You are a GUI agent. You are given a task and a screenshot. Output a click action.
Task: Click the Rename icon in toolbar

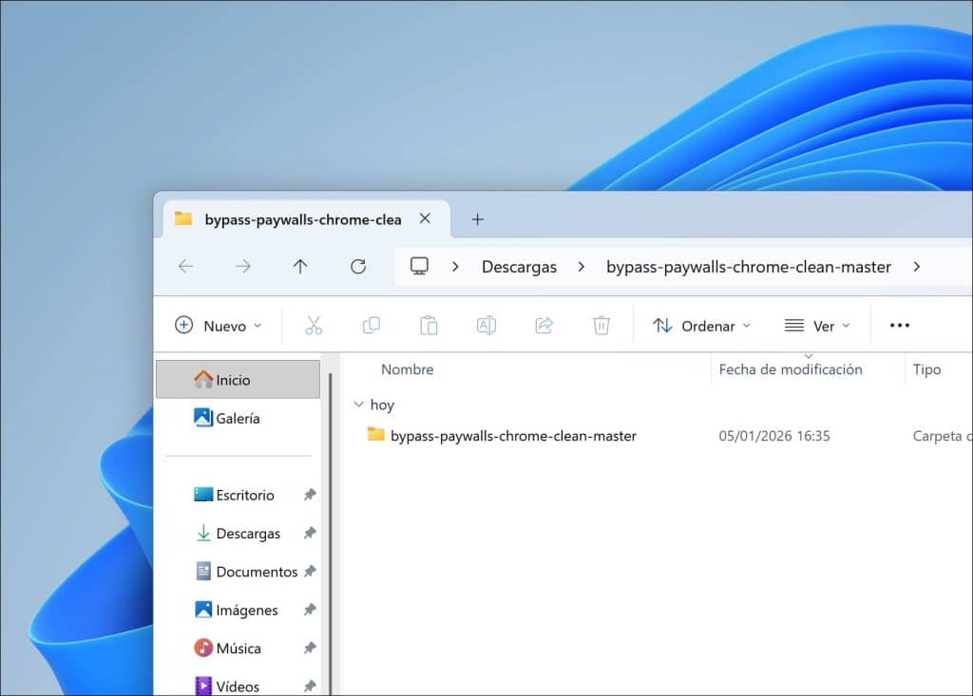point(486,326)
